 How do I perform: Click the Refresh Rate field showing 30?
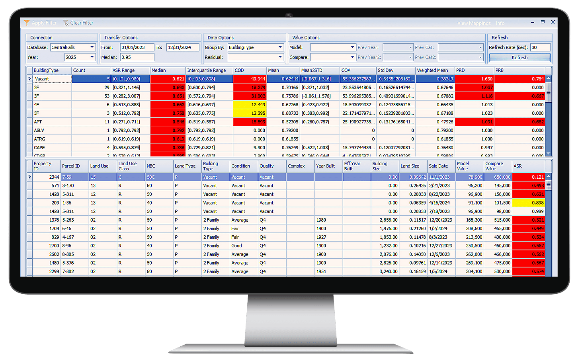tap(540, 47)
